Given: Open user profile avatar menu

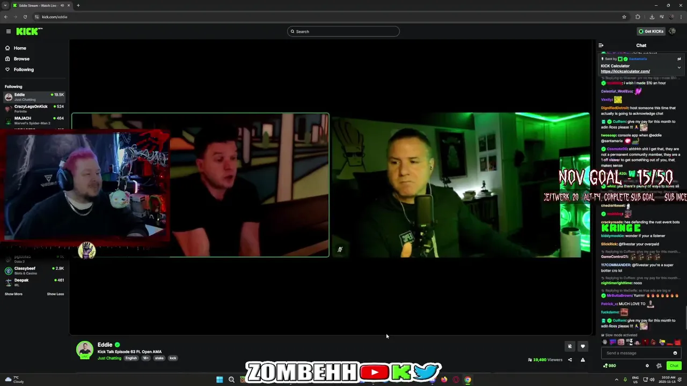Looking at the screenshot, I should point(673,31).
